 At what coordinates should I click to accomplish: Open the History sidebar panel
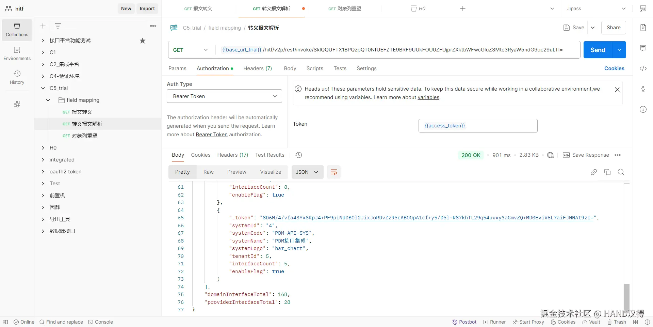(17, 77)
